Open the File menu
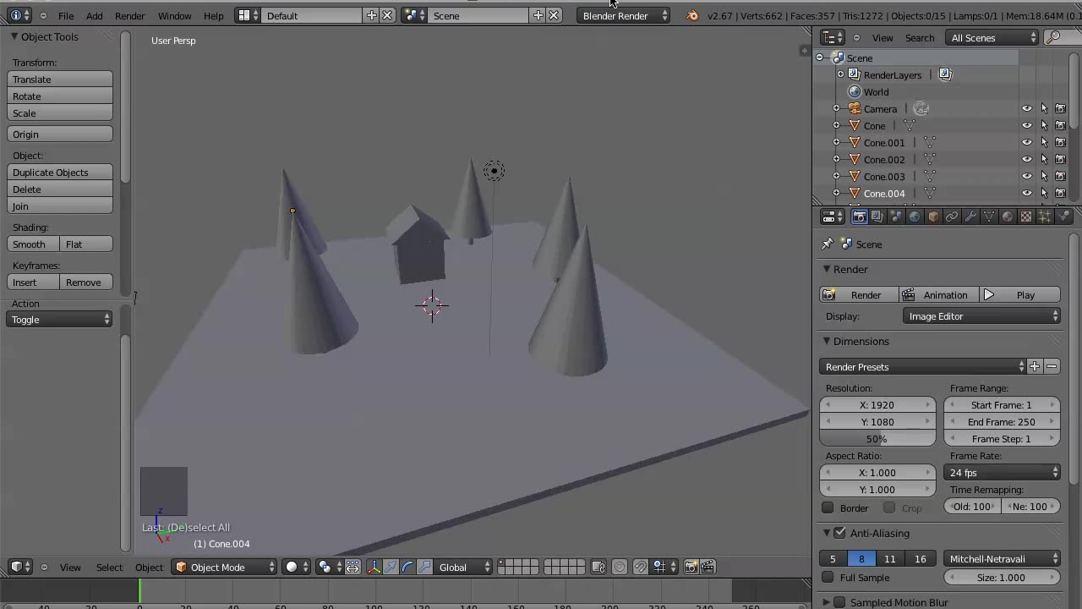 pyautogui.click(x=66, y=15)
